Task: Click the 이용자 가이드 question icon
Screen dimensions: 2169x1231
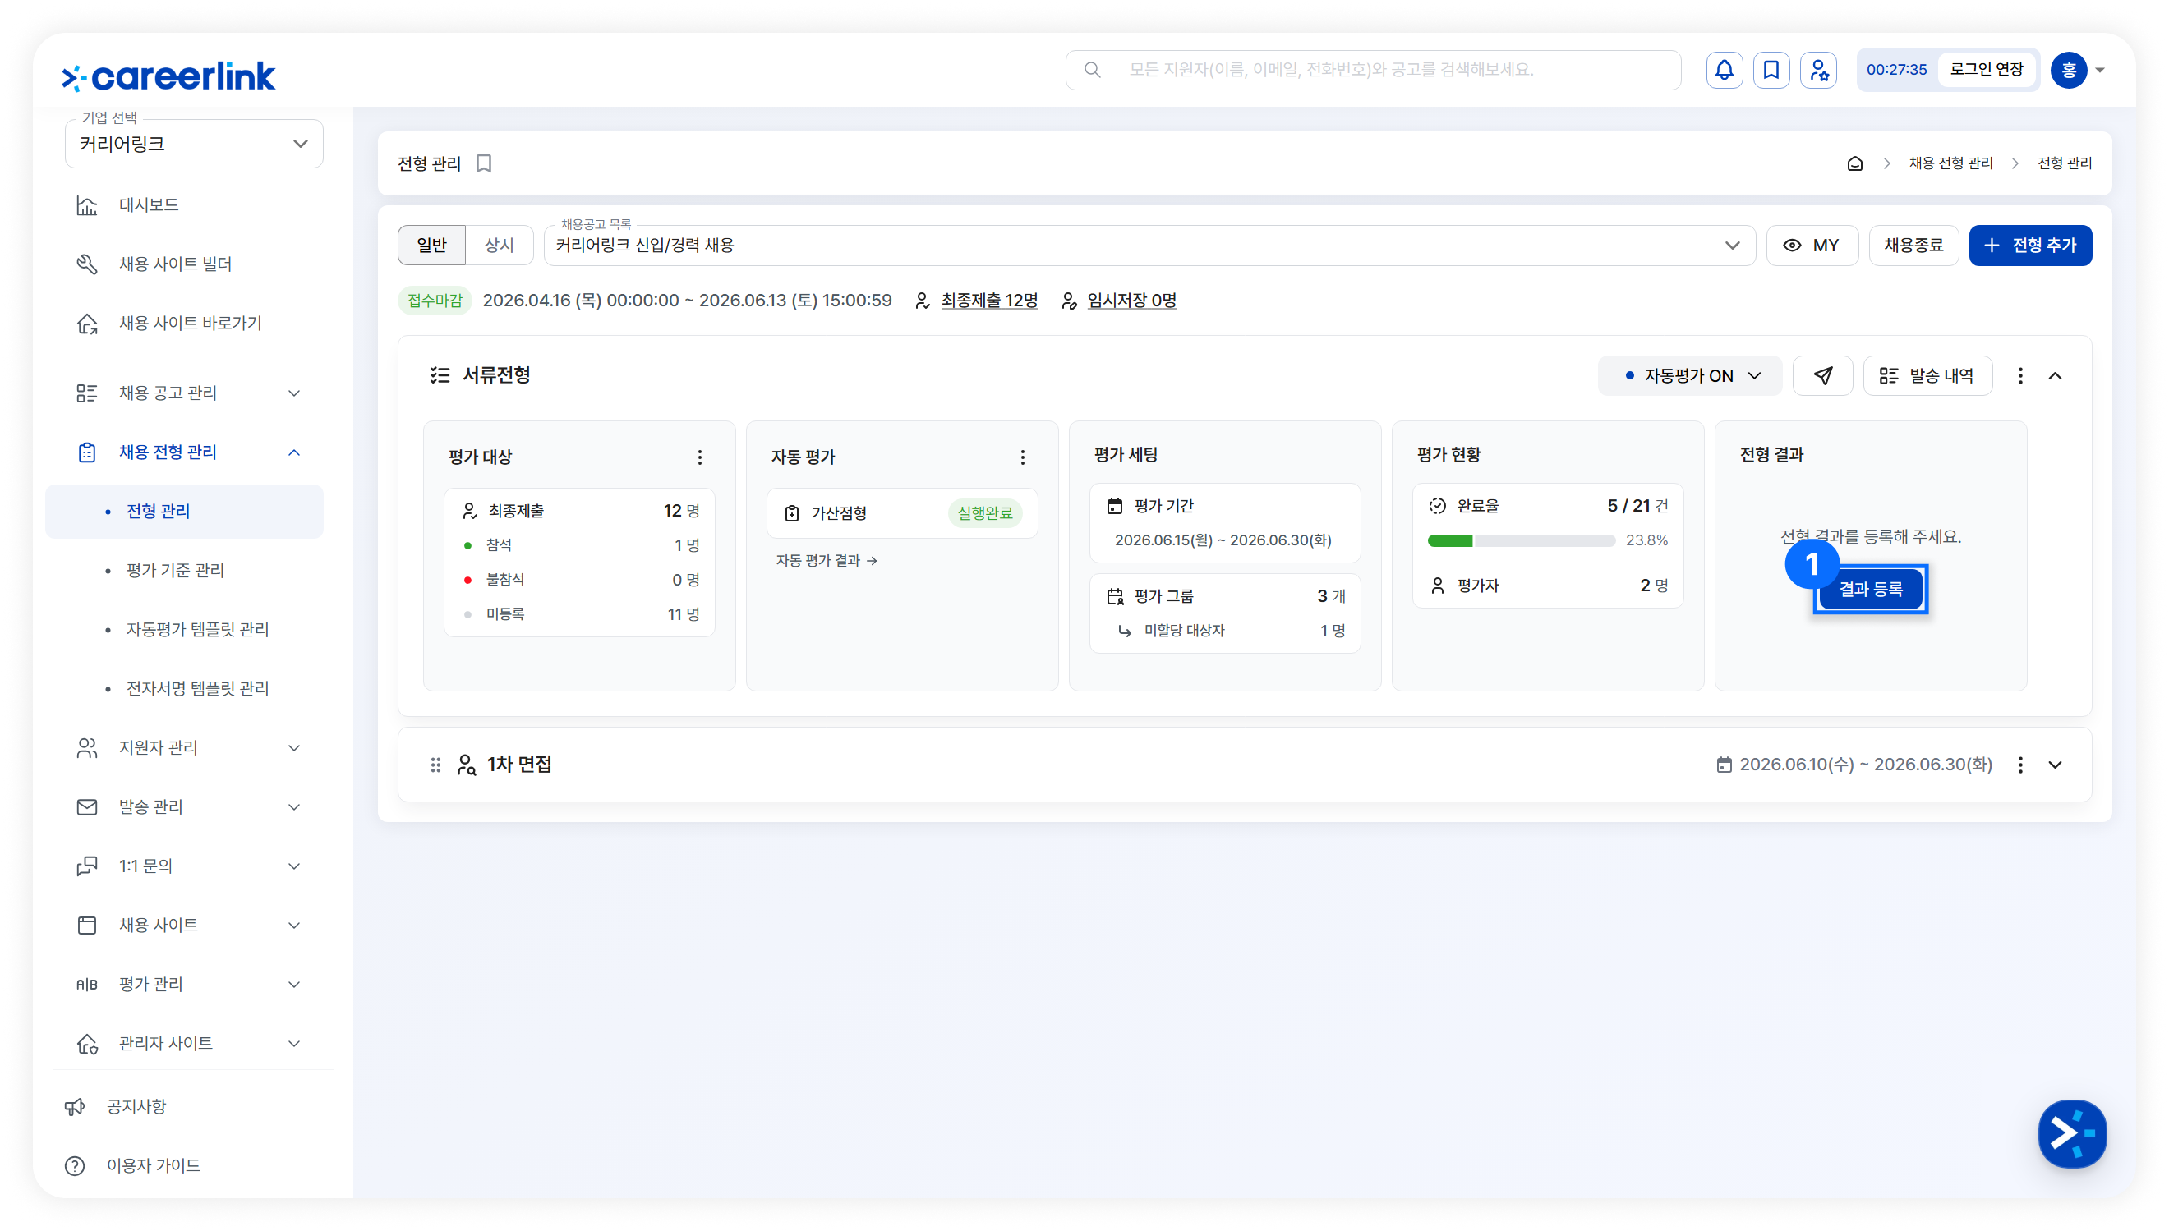Action: [x=75, y=1166]
